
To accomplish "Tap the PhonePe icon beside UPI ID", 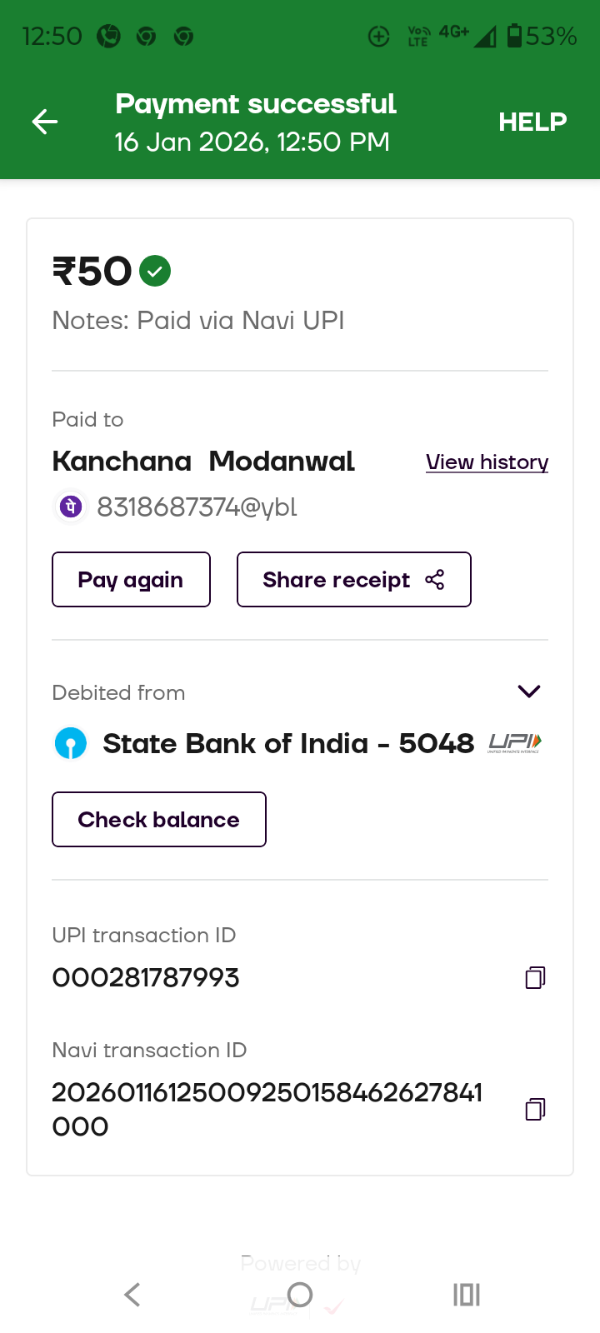I will click(x=71, y=507).
